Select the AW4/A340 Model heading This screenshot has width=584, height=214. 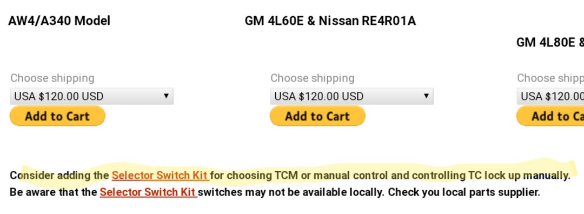59,21
